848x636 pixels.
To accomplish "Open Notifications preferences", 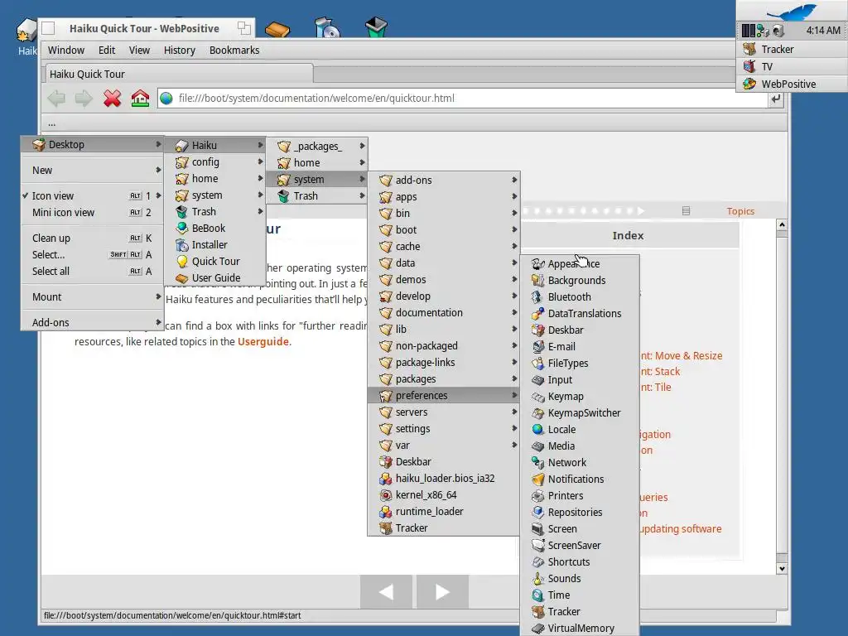I will 580,479.
